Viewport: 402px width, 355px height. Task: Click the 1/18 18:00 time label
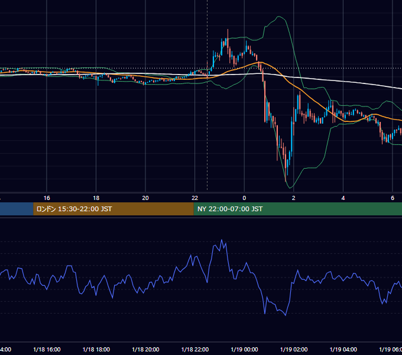tap(96, 349)
